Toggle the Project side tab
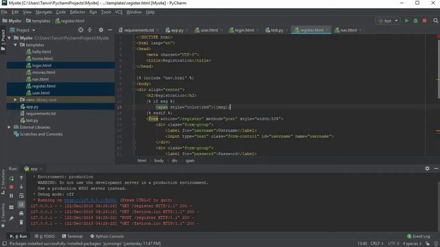This screenshot has height=247, width=440. [3, 40]
